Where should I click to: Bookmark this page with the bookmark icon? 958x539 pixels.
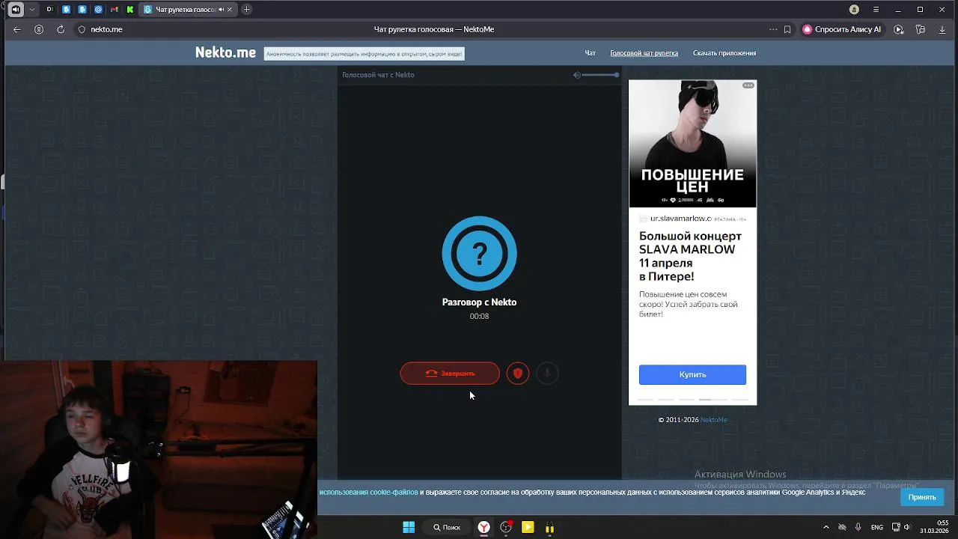pyautogui.click(x=787, y=29)
